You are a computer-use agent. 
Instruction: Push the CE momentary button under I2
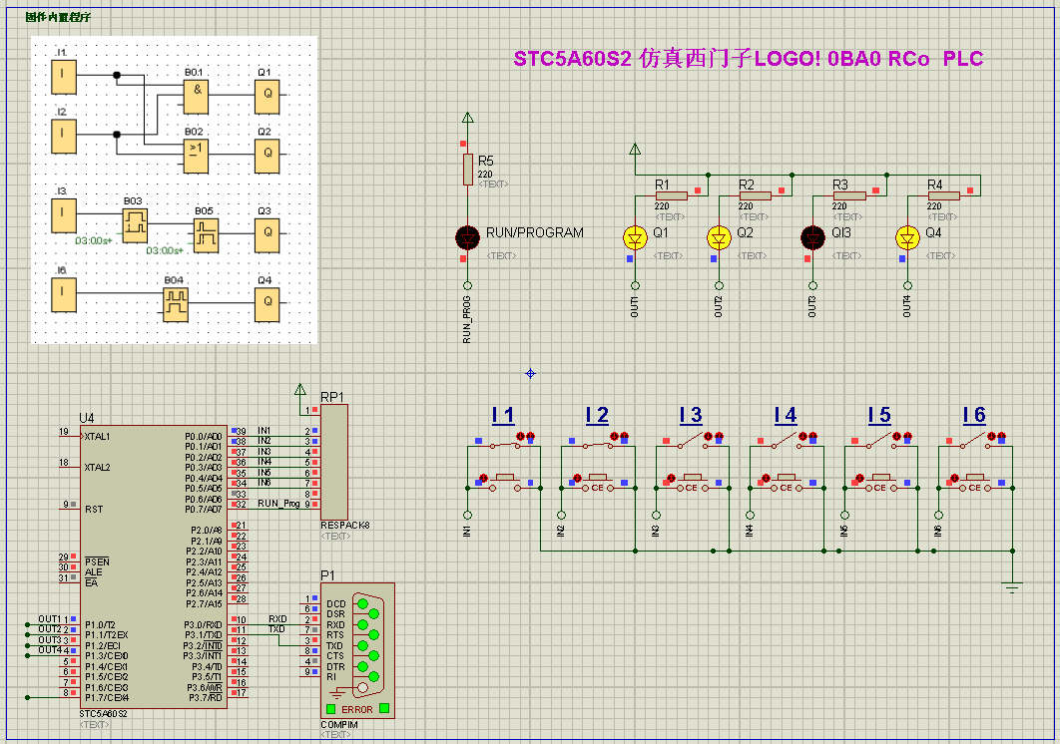point(598,483)
